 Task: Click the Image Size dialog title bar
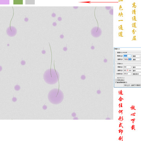[128, 49]
